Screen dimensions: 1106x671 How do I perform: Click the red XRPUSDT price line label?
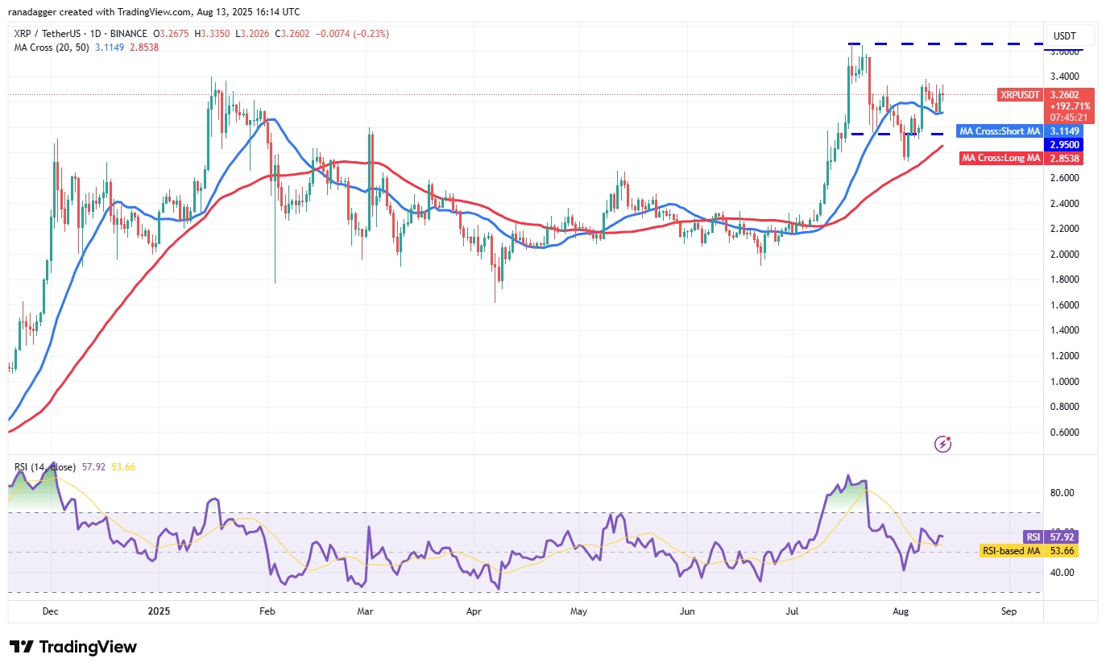click(x=1020, y=94)
